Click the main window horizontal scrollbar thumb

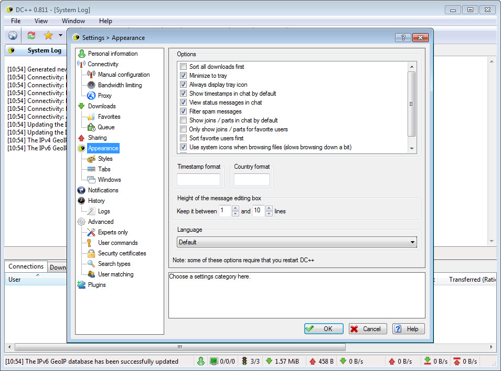pyautogui.click(x=180, y=347)
